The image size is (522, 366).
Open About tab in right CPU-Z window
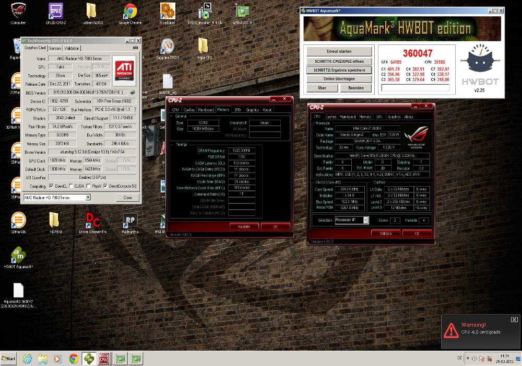pos(409,117)
